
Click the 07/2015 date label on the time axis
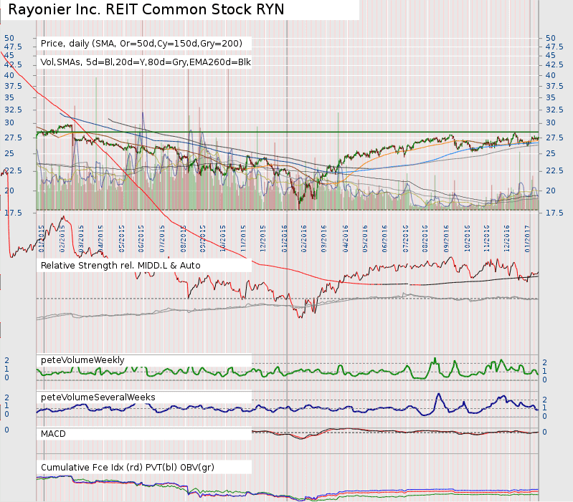pos(162,238)
